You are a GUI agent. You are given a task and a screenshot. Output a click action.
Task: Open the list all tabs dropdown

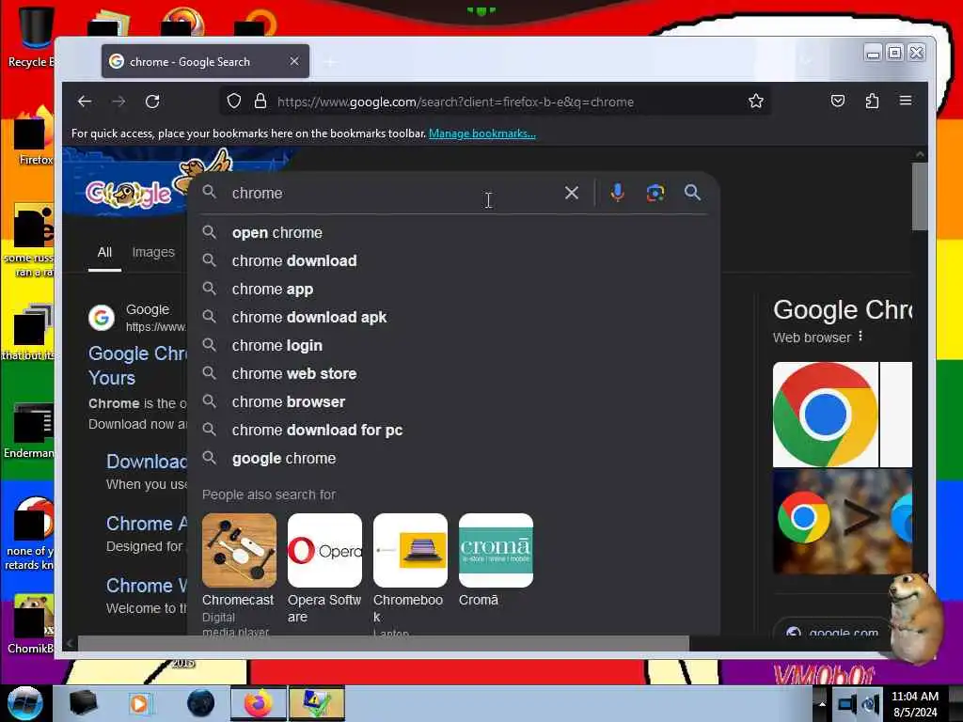click(x=806, y=61)
